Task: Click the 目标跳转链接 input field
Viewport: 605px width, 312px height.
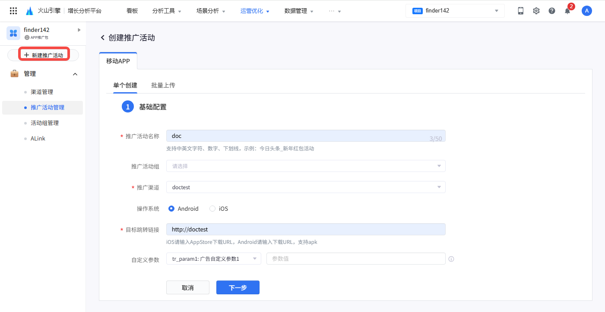Action: 305,229
